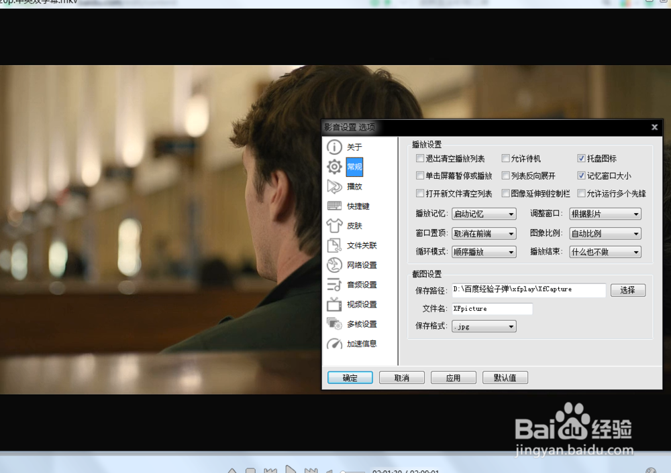Open the 循环模式 dropdown

pos(484,252)
